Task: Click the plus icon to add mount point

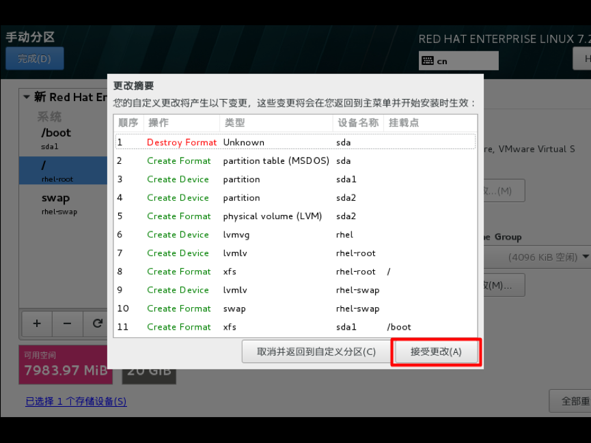Action: (37, 324)
